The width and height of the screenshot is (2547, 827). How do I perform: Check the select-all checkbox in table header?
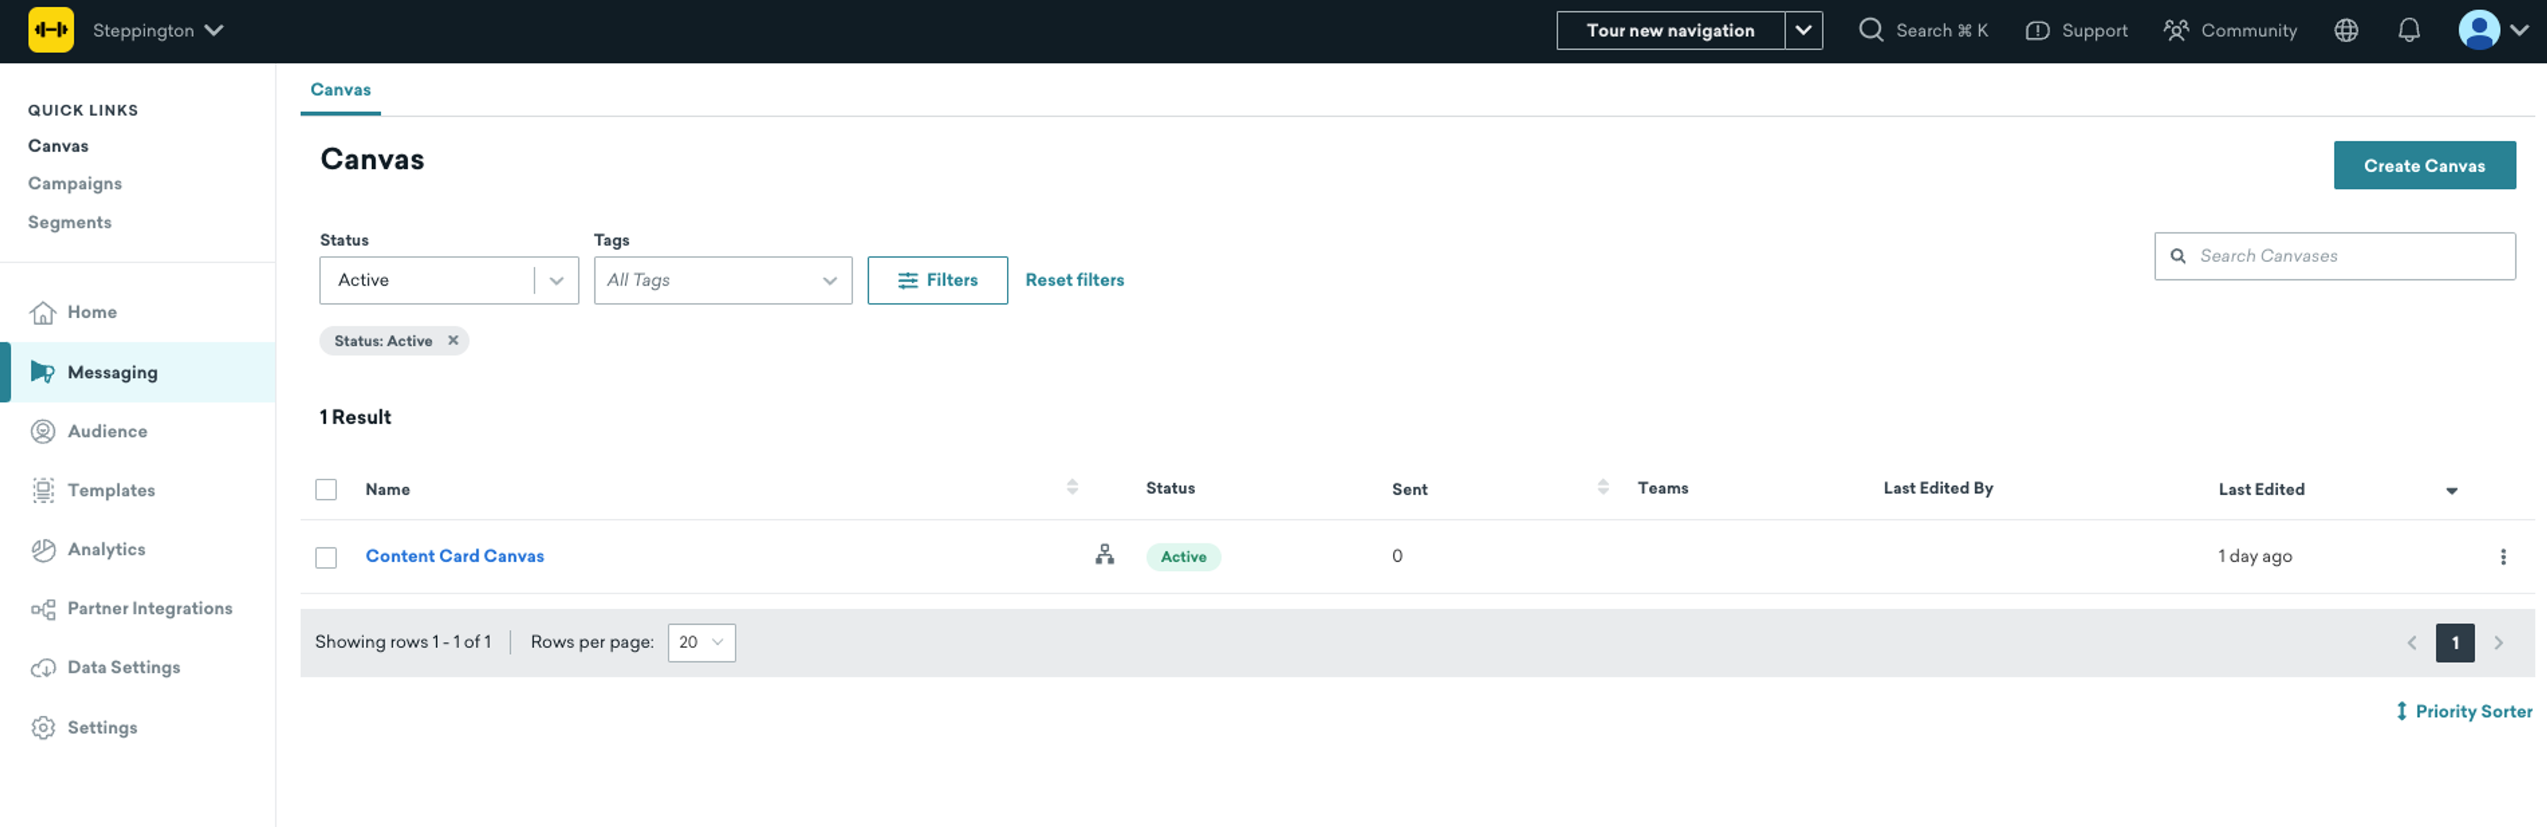click(326, 490)
